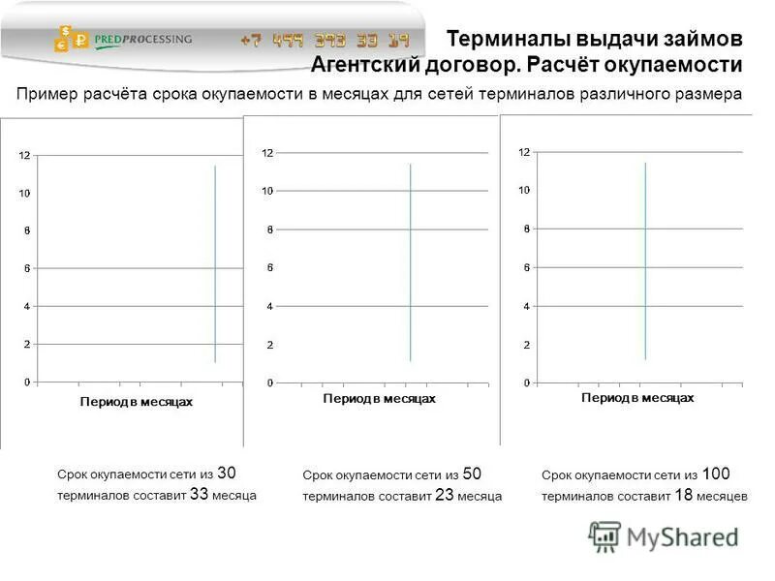Screen dimensions: 775x581
Task: Click the 0 axis value on right chart
Action: tap(525, 382)
